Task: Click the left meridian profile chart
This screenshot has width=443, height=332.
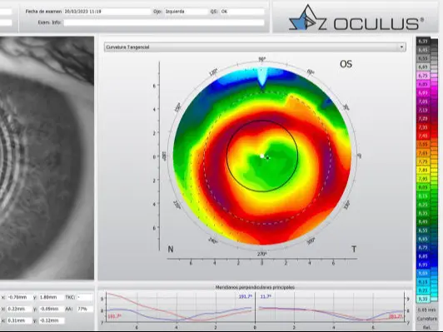Action: pos(180,307)
